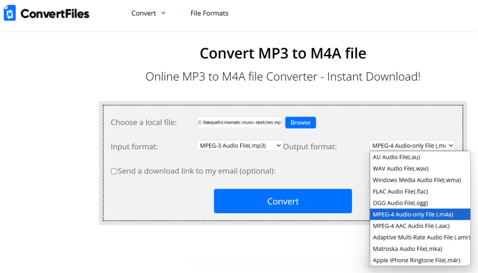Viewport: 478px width, 273px height.
Task: Select Matroska Audio File (.mka) option
Action: [x=407, y=249]
